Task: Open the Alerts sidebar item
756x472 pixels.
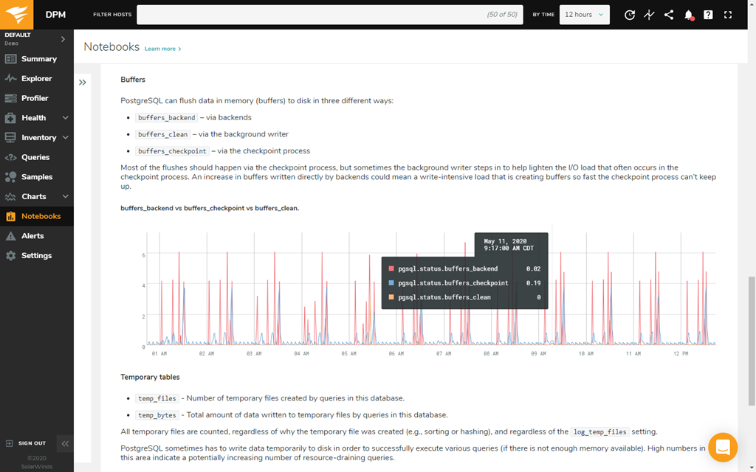Action: 32,236
